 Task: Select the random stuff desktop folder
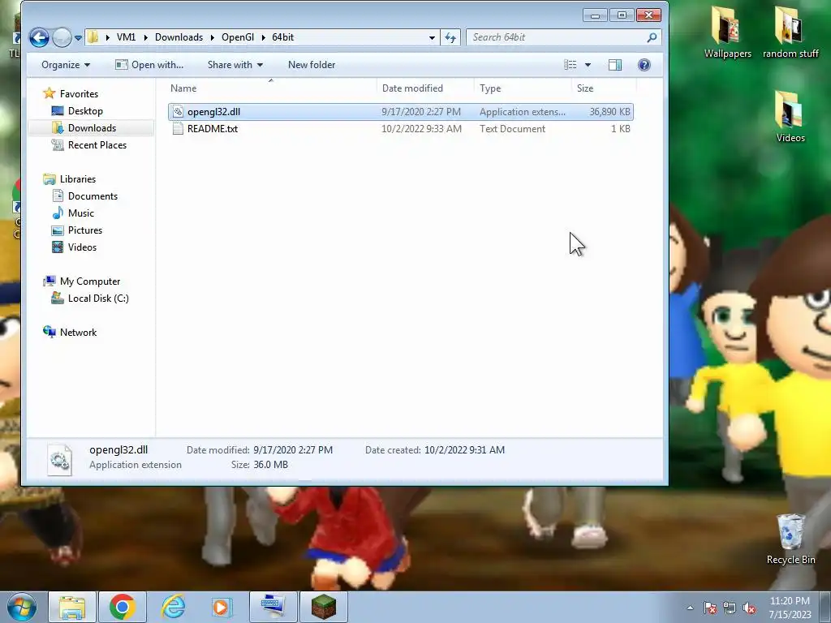tap(790, 32)
